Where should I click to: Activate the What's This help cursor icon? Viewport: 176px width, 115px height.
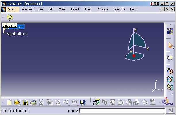click(x=83, y=102)
